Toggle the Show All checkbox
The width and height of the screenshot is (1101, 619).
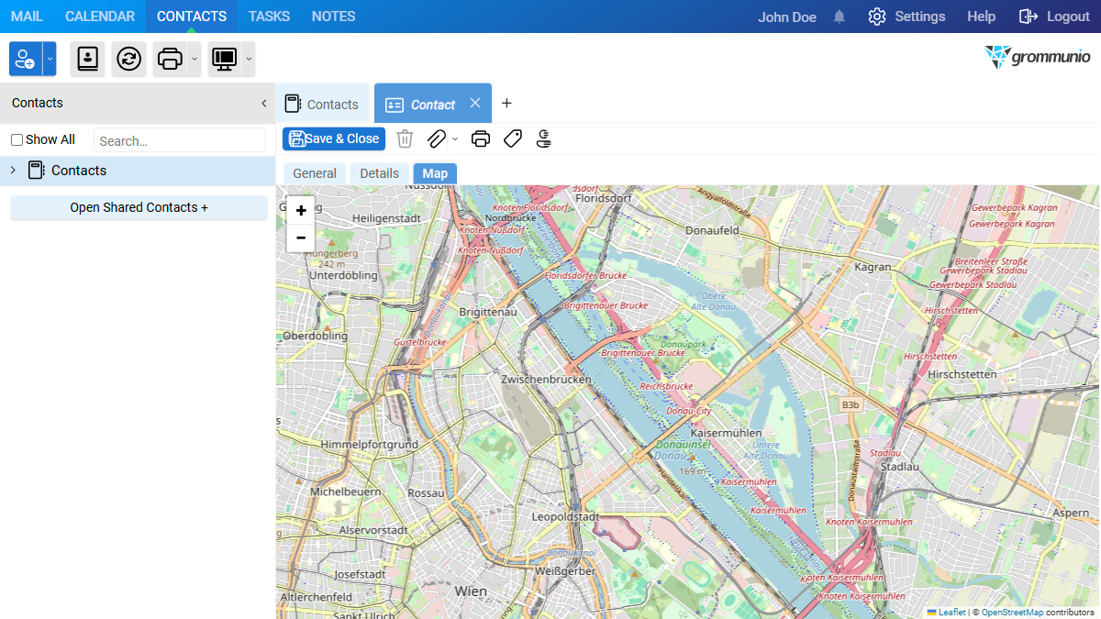coord(17,140)
